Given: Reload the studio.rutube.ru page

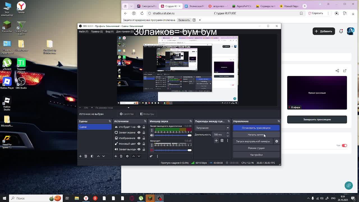Looking at the screenshot, I should [x=142, y=13].
